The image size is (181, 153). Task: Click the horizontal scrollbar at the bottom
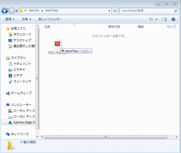106,137
